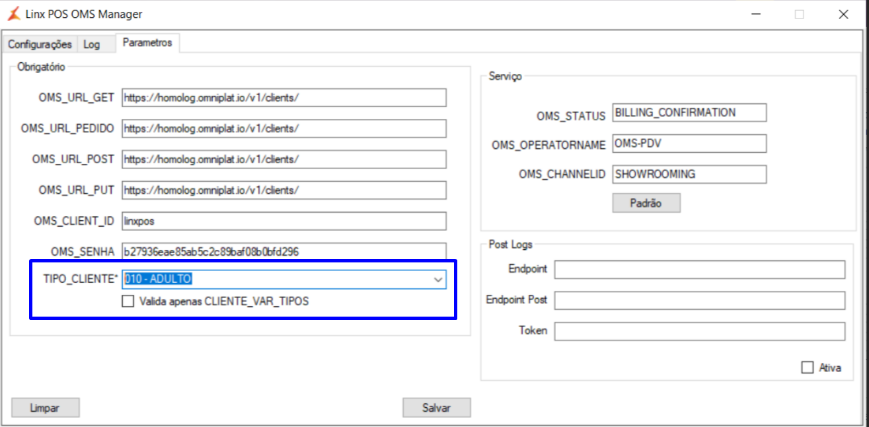Switch to the Configurações tab
The width and height of the screenshot is (869, 427).
(40, 44)
